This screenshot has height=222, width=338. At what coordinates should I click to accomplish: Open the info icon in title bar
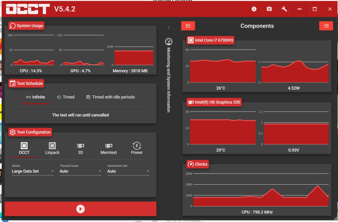(x=254, y=9)
